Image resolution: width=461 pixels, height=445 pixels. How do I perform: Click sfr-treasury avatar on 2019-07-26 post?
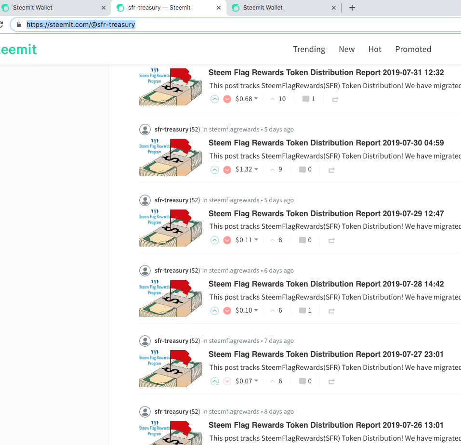click(x=145, y=411)
